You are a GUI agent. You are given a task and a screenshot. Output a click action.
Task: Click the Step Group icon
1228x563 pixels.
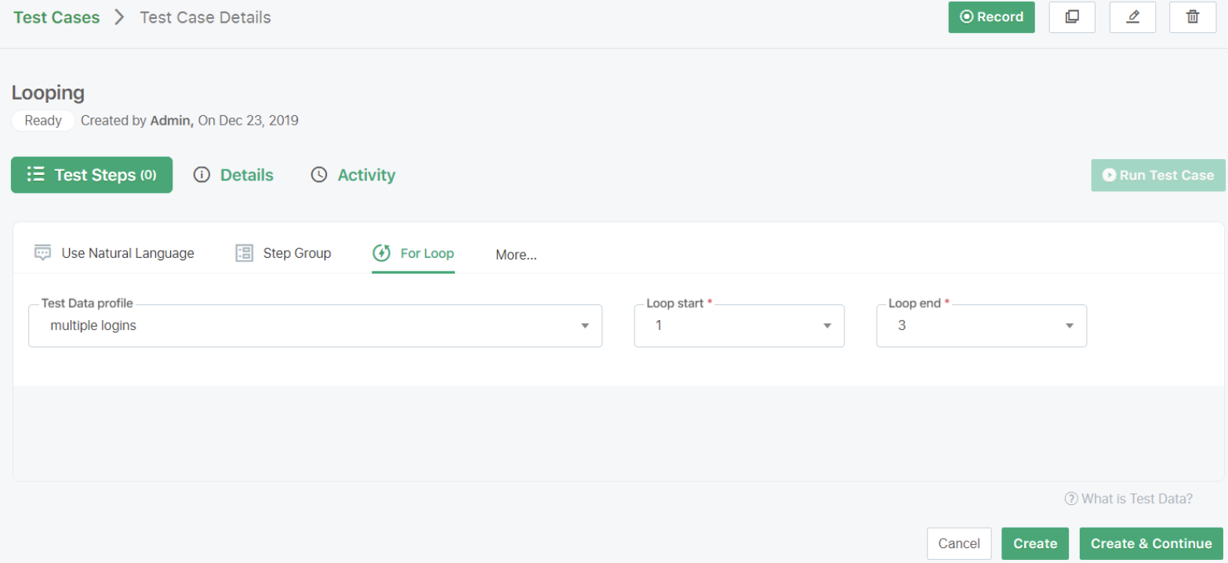coord(245,253)
